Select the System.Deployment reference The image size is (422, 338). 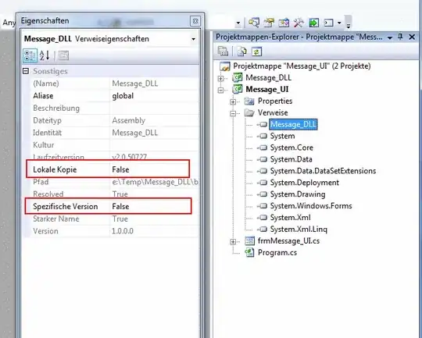(305, 183)
